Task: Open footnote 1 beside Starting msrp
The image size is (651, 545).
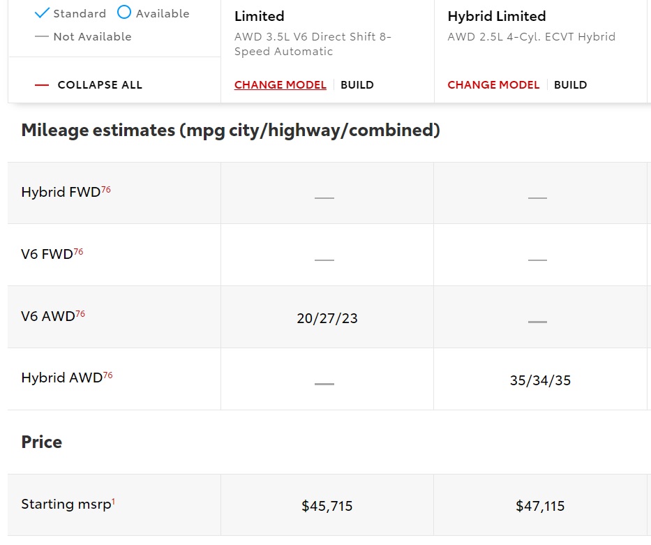Action: (x=114, y=500)
